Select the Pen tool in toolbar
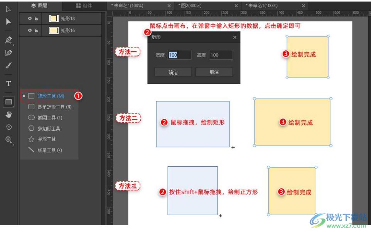Viewport: 371px width, 232px height. pyautogui.click(x=8, y=40)
